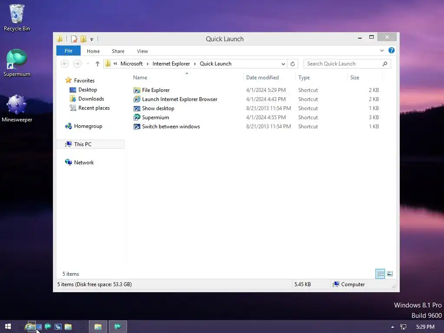Screen dimensions: 444x333
Task: Open Desktop in Favorites
Action: click(x=83, y=90)
